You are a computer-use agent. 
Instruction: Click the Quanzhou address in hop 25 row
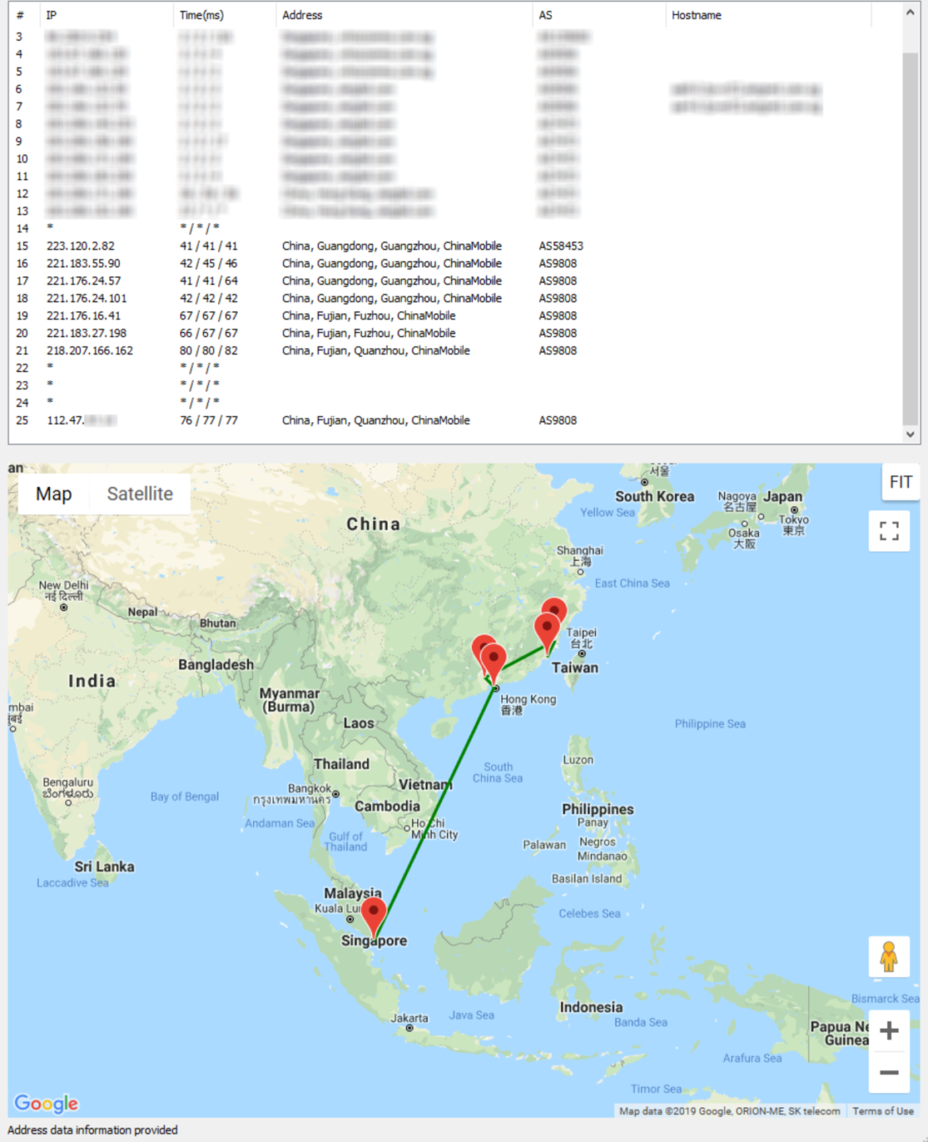[376, 420]
